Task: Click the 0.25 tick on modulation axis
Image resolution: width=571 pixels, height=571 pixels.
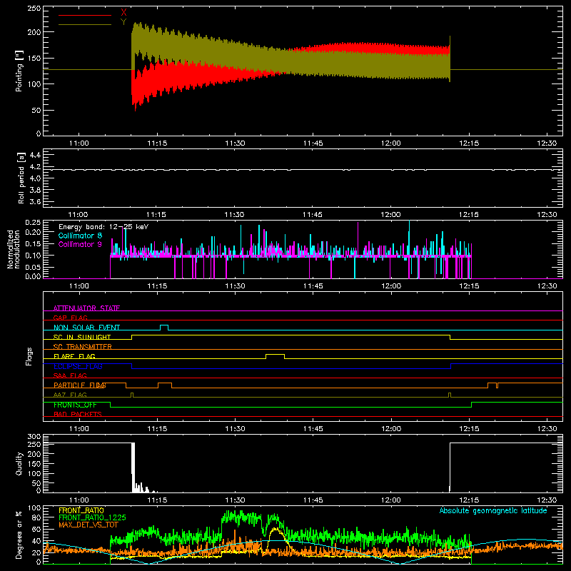Action: point(33,223)
